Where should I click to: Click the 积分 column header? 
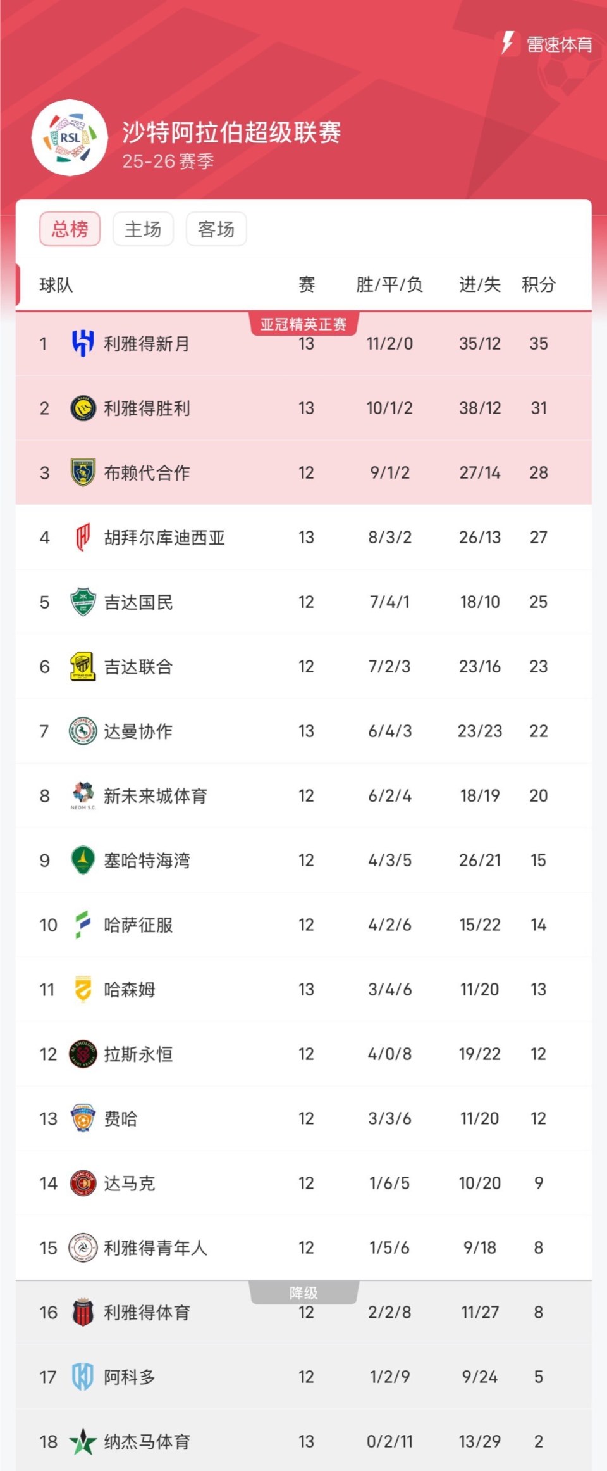tap(538, 286)
